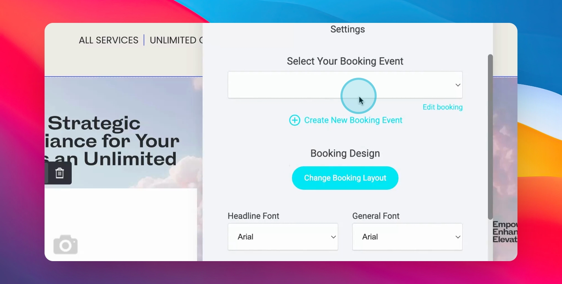
Task: Open the Headline Font dropdown showing Arial
Action: (283, 237)
